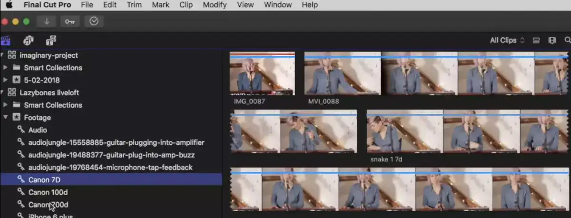The width and height of the screenshot is (571, 218).
Task: Expand Smart Collections under imaginary-project
Action: (x=5, y=68)
